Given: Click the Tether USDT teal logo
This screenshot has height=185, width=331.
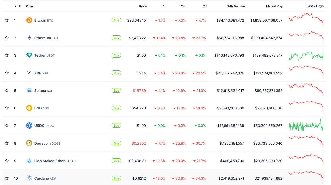Looking at the screenshot, I should [x=29, y=55].
